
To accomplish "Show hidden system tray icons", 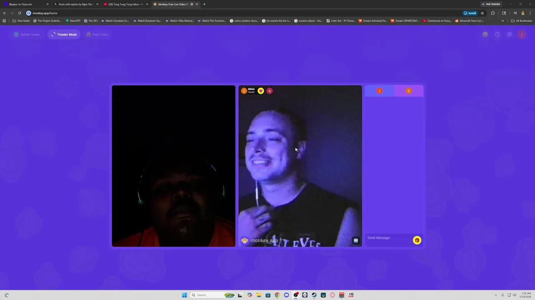I will point(496,295).
